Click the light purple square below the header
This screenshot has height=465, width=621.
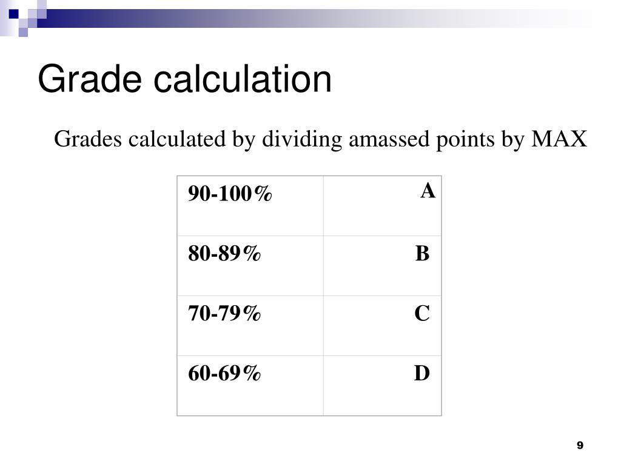coord(24,32)
